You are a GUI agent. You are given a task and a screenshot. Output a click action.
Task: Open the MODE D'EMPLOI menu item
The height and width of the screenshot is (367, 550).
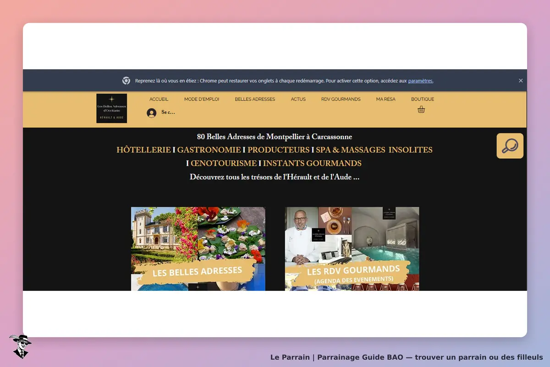202,99
